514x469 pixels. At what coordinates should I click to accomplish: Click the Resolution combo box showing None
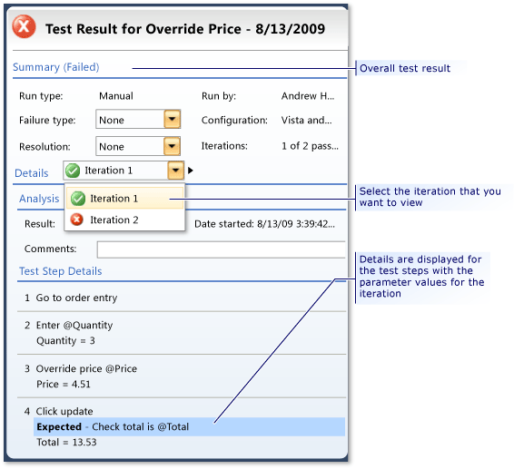[138, 146]
